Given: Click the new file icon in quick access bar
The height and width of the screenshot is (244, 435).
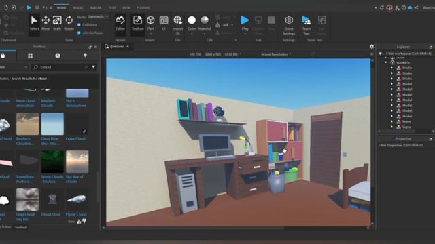Looking at the screenshot, I should pyautogui.click(x=6, y=7).
